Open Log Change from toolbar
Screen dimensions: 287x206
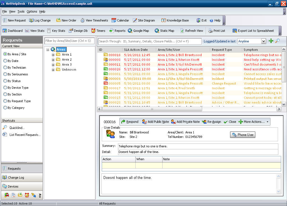(x=40, y=20)
